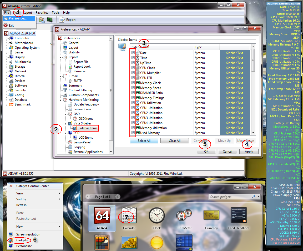Select the Clock gadget icon
303x251 pixels.
pyautogui.click(x=156, y=216)
